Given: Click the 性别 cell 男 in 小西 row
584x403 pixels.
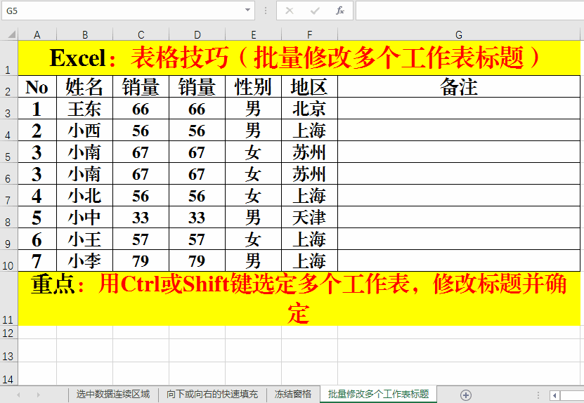Looking at the screenshot, I should tap(253, 131).
